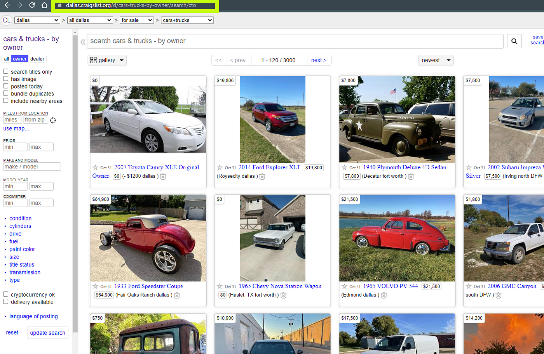Viewport: 544px width, 354px height.
Task: Enable cryptocurrency ok filter
Action: [6, 294]
